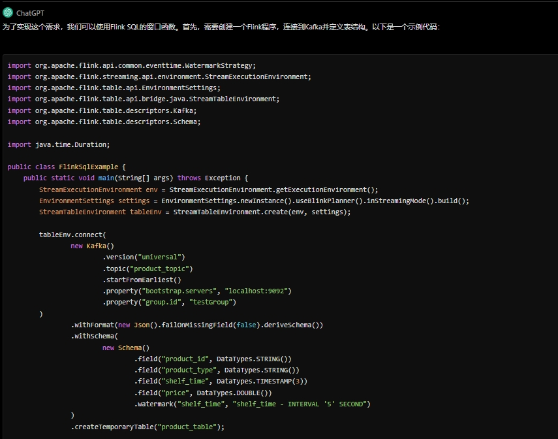Select the .withFormat(new Json()...) line
Screen dimensions: 558x439
pos(197,325)
